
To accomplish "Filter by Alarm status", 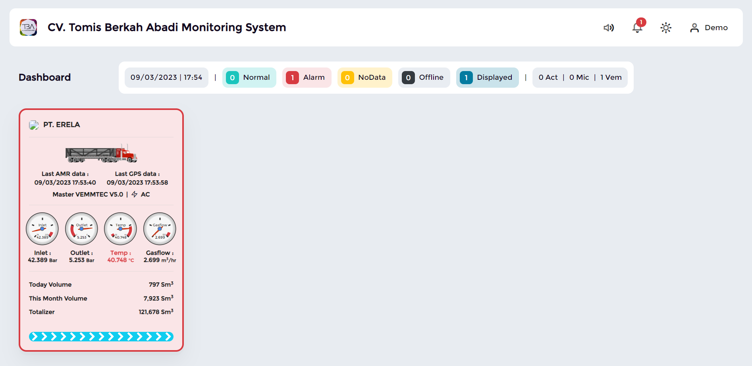I will pos(307,77).
